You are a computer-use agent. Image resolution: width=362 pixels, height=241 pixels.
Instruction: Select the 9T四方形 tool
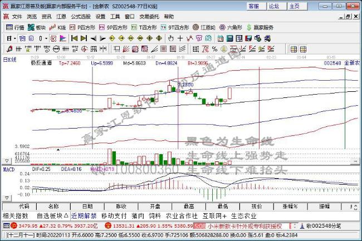[x=175, y=28]
